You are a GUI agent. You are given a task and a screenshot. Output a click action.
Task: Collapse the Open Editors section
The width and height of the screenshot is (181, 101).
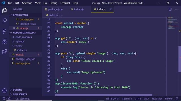pyautogui.click(x=11, y=15)
